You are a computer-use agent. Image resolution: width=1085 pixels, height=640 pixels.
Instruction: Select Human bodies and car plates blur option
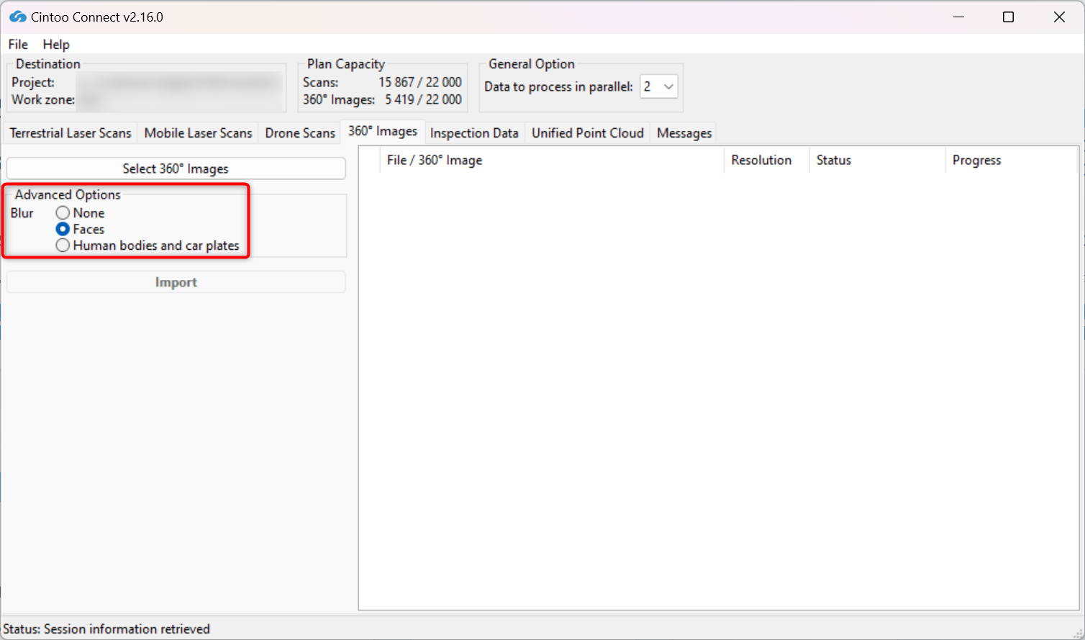(x=63, y=245)
